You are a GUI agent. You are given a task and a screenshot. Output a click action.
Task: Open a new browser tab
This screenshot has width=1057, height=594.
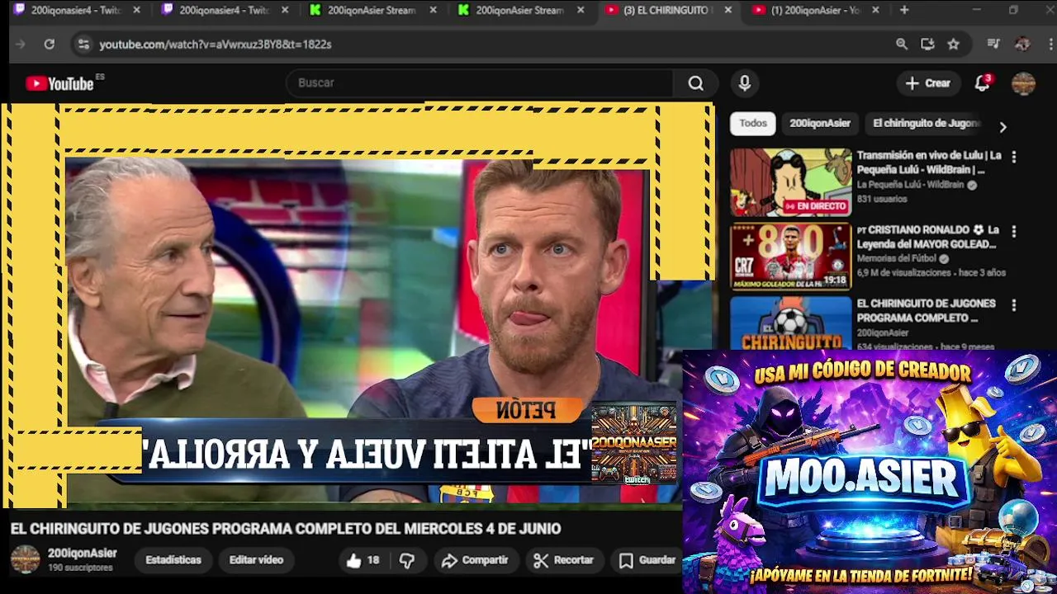coord(904,10)
